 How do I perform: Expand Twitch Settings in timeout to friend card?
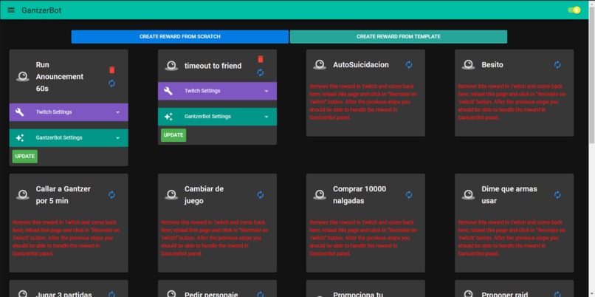pyautogui.click(x=218, y=91)
